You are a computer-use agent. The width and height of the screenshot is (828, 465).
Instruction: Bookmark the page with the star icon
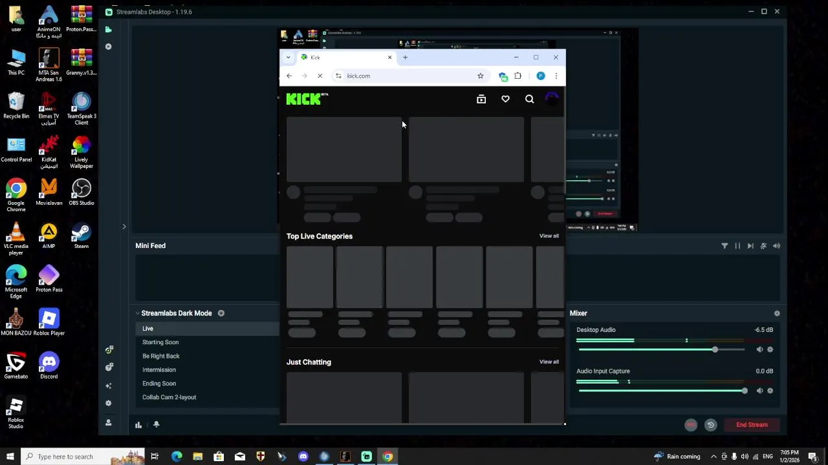coord(480,76)
